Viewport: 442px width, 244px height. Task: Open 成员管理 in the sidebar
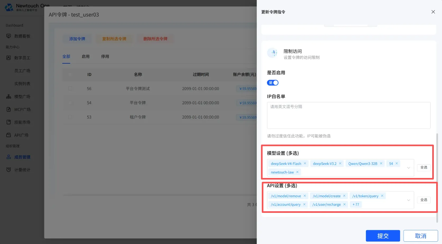coord(22,157)
